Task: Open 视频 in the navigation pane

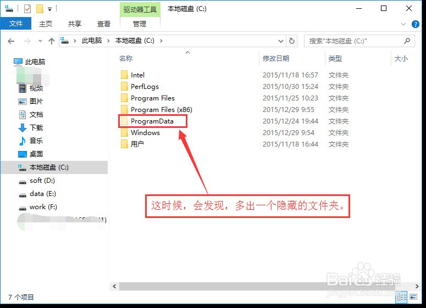Action: click(x=31, y=88)
